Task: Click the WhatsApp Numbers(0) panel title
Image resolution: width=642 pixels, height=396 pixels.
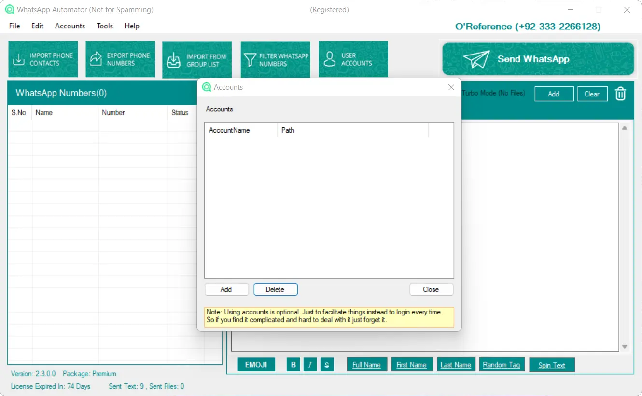Action: pos(61,93)
